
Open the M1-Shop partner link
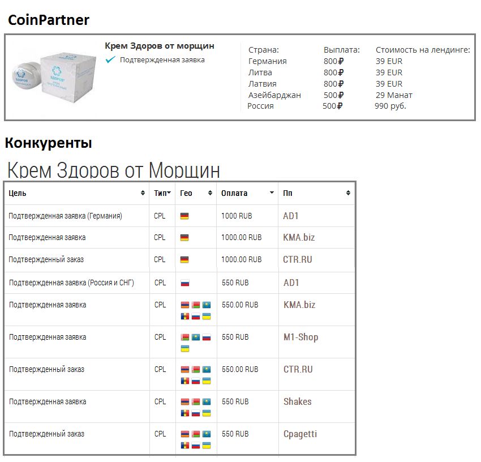pos(300,337)
